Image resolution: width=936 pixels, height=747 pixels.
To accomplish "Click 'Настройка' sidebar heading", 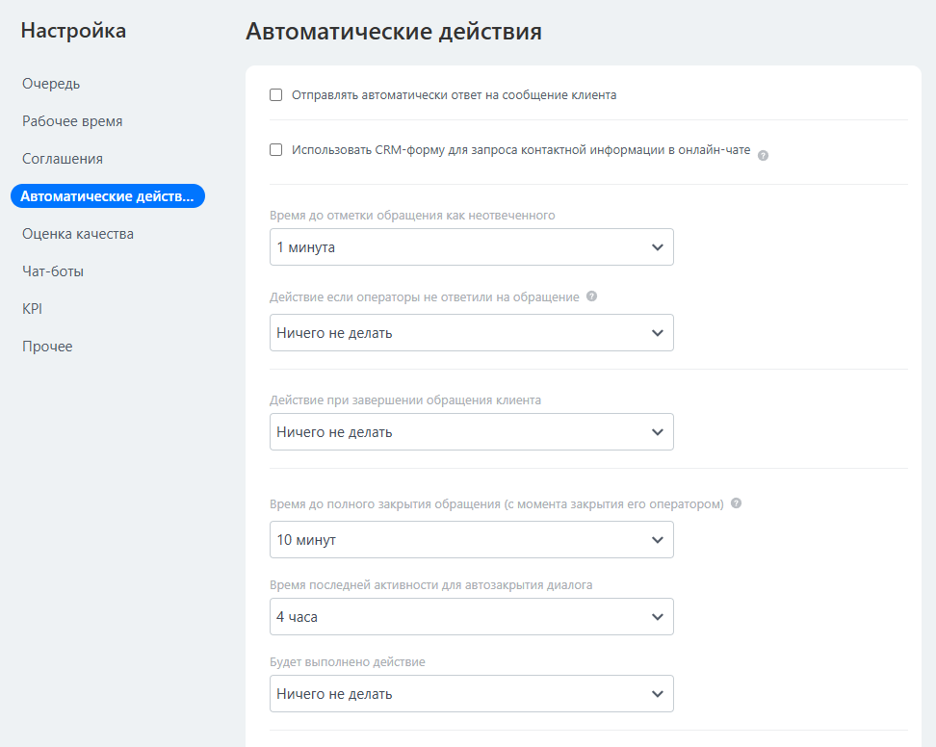I will [73, 31].
